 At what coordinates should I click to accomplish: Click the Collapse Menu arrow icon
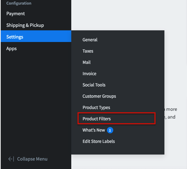pos(11,159)
